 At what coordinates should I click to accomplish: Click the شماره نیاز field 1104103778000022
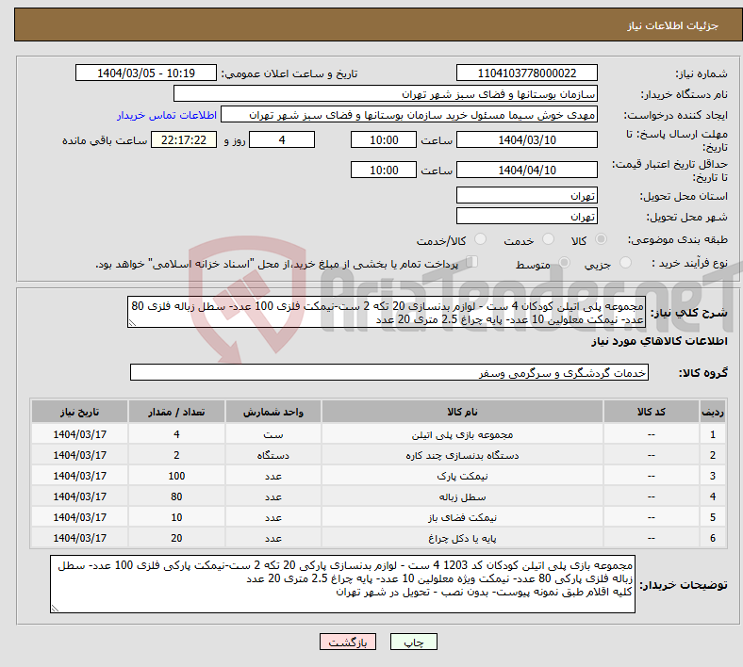[526, 73]
